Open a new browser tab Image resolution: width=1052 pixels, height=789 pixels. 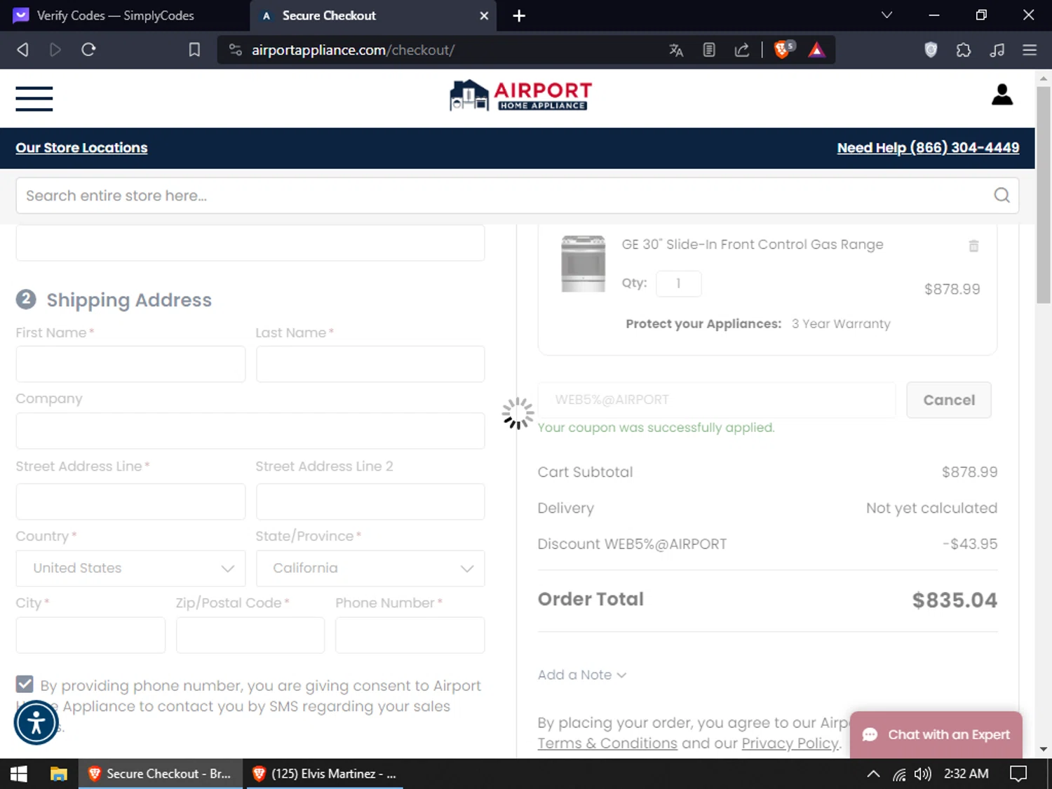coord(519,15)
